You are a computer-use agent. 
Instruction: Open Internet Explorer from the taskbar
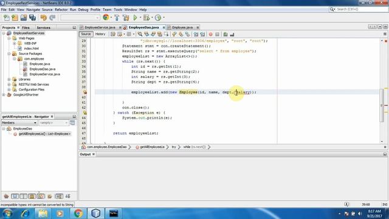(x=26, y=214)
